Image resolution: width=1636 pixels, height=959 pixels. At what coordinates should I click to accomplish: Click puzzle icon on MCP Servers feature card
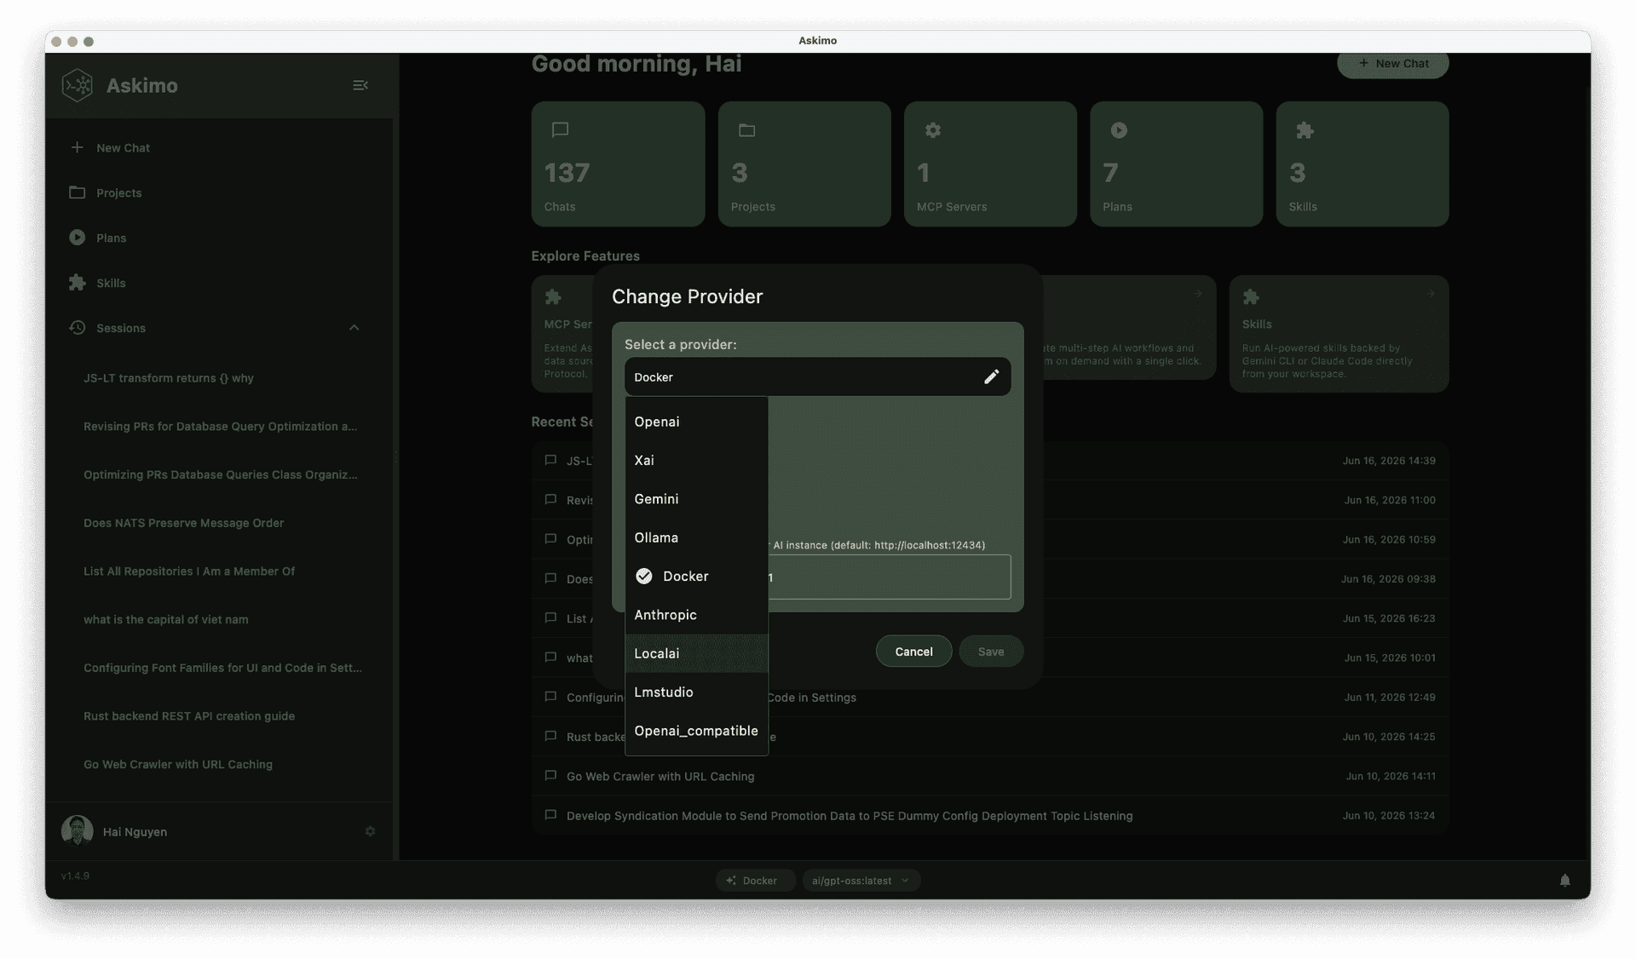(553, 296)
